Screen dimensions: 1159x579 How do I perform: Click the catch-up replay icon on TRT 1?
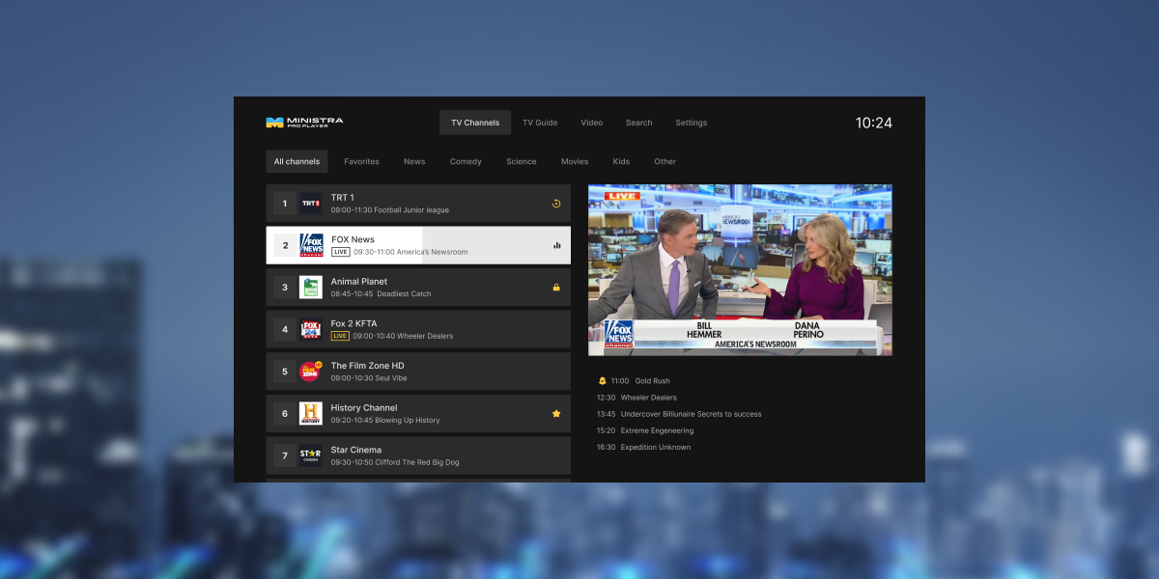tap(556, 204)
